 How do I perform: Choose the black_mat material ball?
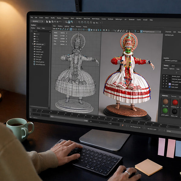[x=175, y=111]
